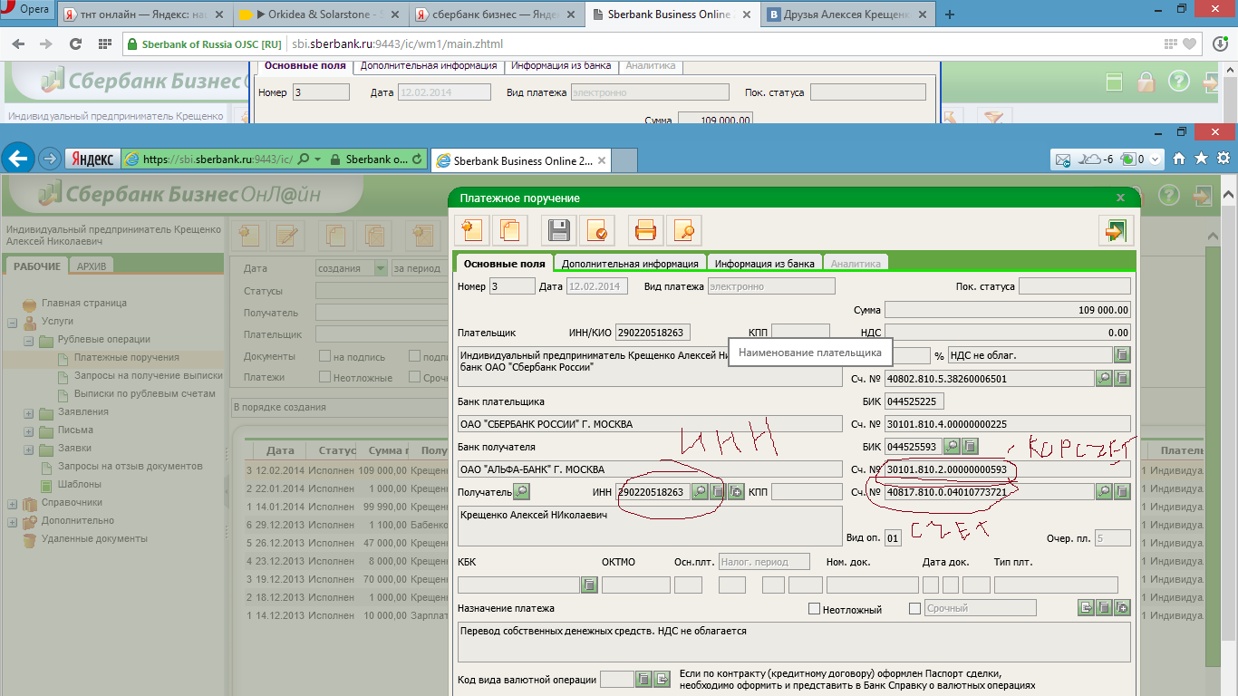The image size is (1238, 696).
Task: Print the payment order
Action: [x=645, y=230]
